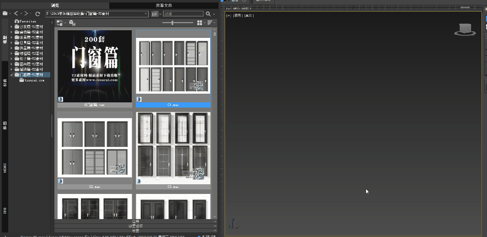This screenshot has width=487, height=237.
Task: Click the 03.max file name label
Action: click(x=173, y=187)
